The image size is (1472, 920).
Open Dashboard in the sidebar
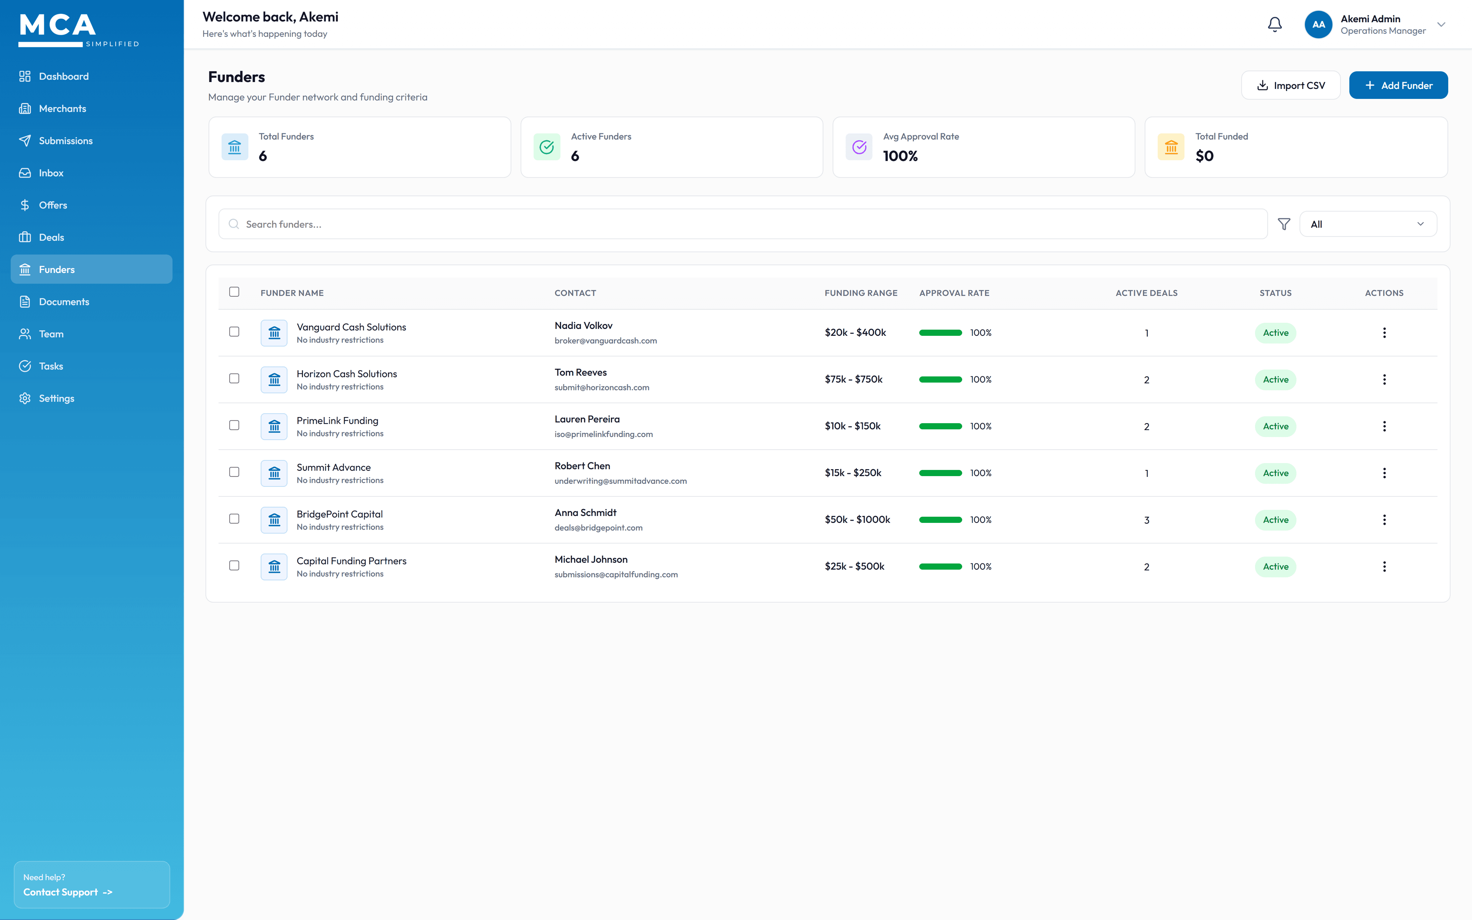tap(91, 76)
